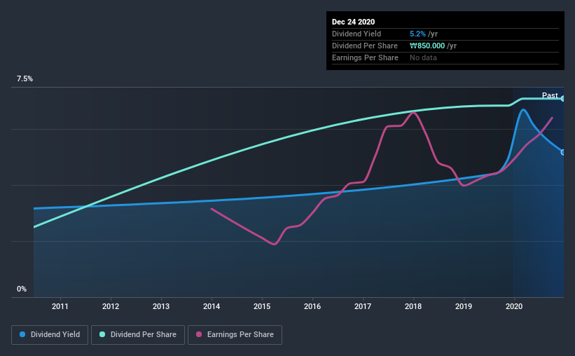Image resolution: width=575 pixels, height=356 pixels.
Task: Select the 2017 x-axis year label
Action: pos(363,306)
